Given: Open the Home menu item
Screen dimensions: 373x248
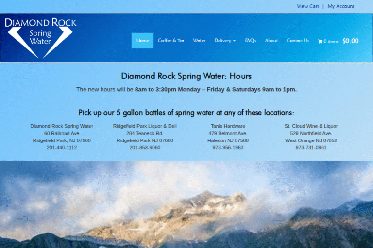Looking at the screenshot, I should tap(142, 41).
